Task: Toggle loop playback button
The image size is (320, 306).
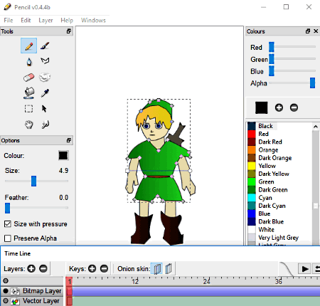Action: click(x=316, y=269)
